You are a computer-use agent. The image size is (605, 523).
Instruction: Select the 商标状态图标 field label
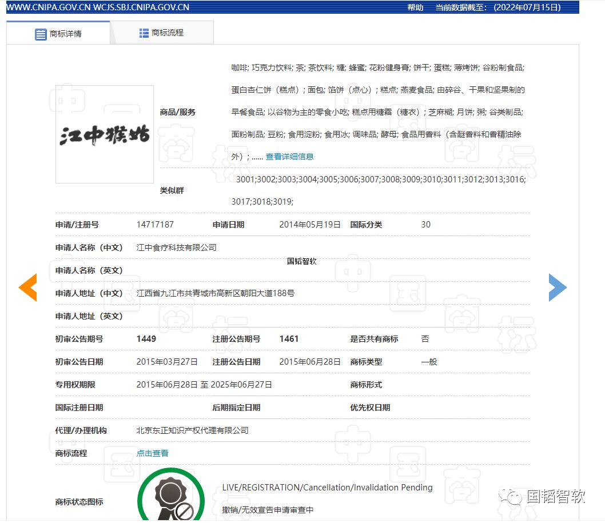pyautogui.click(x=79, y=502)
